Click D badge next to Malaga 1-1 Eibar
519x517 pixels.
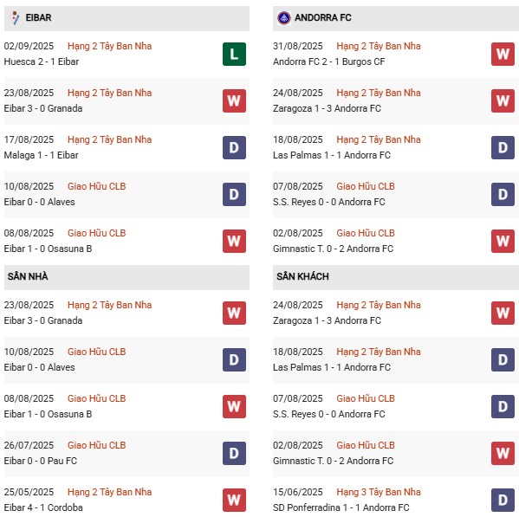pos(234,147)
